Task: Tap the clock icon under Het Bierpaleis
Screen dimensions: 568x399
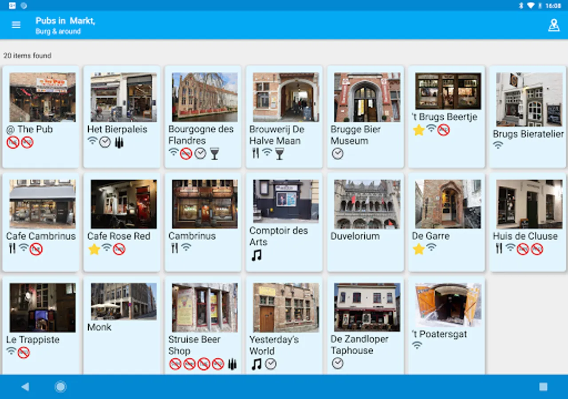Action: [x=105, y=142]
